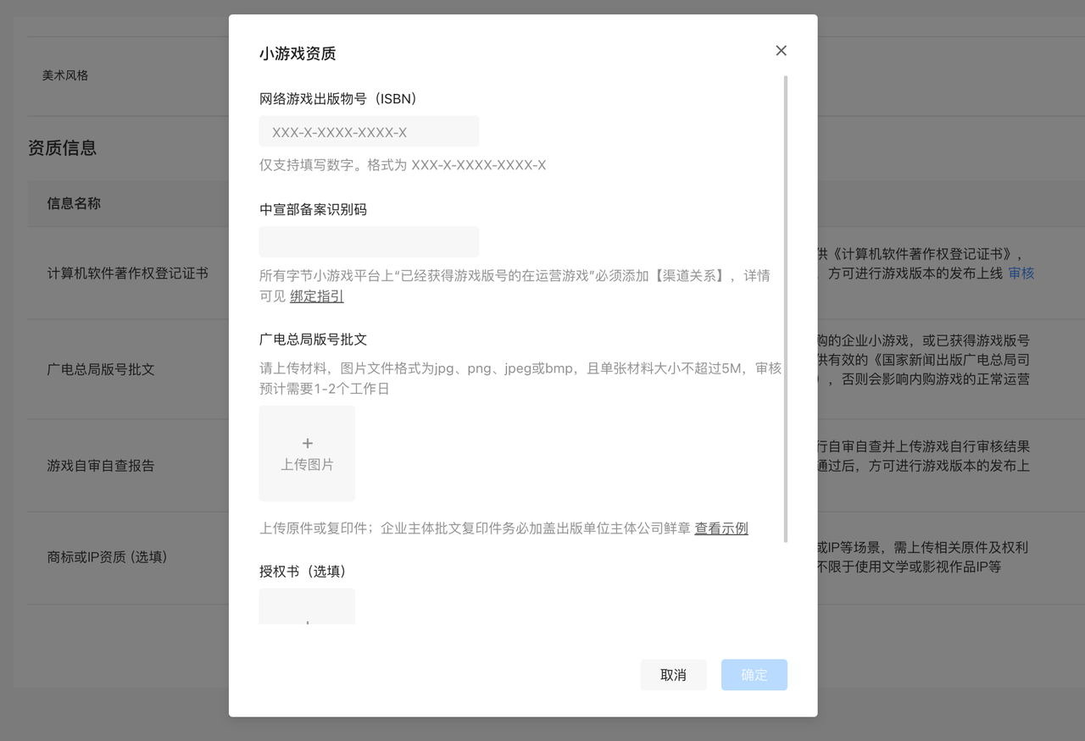The width and height of the screenshot is (1085, 741).
Task: Select the 游戏自审自查报告 table row
Action: point(102,465)
